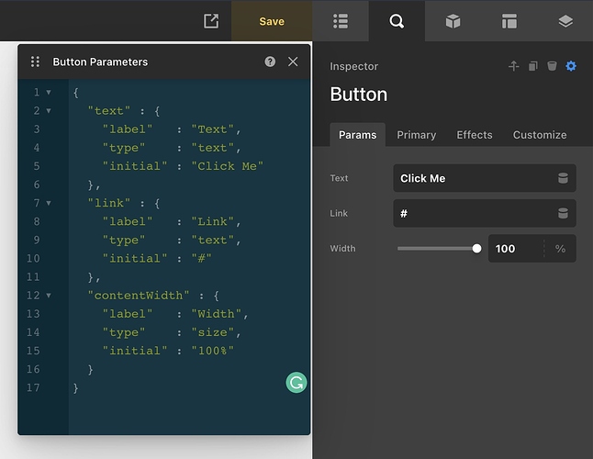Click the Save button
Viewport: 593px width, 459px height.
coord(272,21)
